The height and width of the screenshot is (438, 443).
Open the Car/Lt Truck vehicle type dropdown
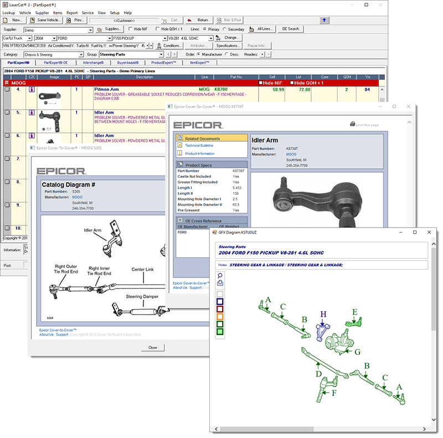tap(29, 38)
